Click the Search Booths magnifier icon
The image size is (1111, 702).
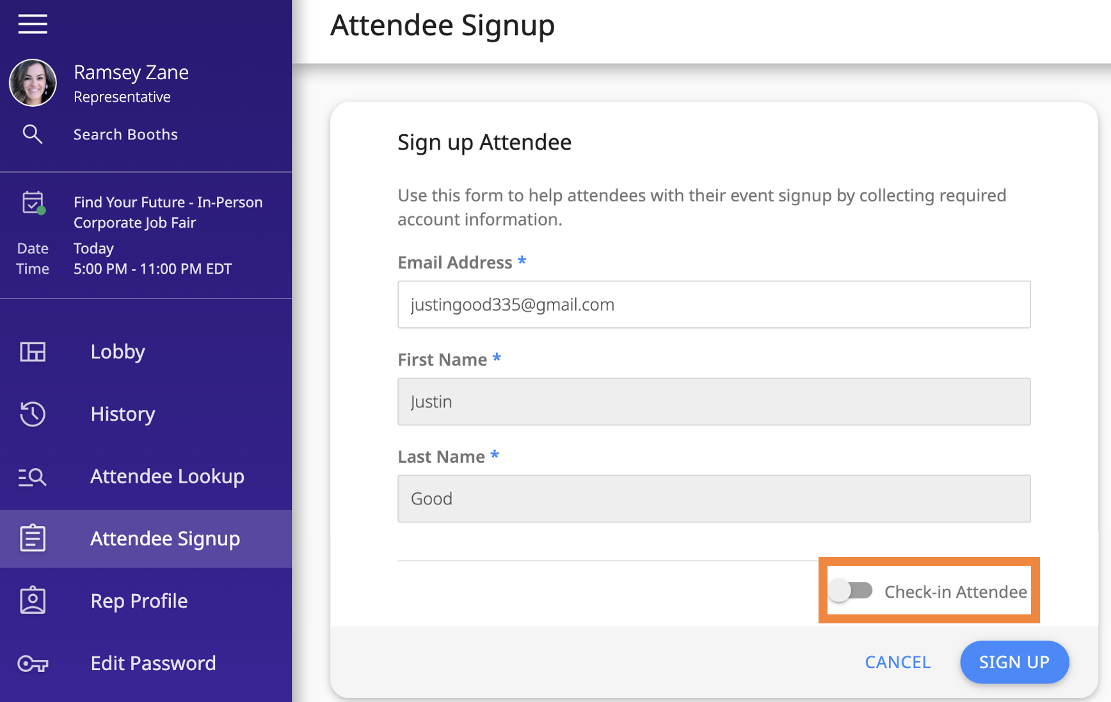[x=32, y=134]
